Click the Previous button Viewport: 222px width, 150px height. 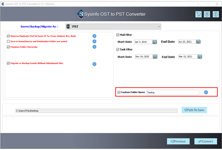pyautogui.click(x=178, y=141)
